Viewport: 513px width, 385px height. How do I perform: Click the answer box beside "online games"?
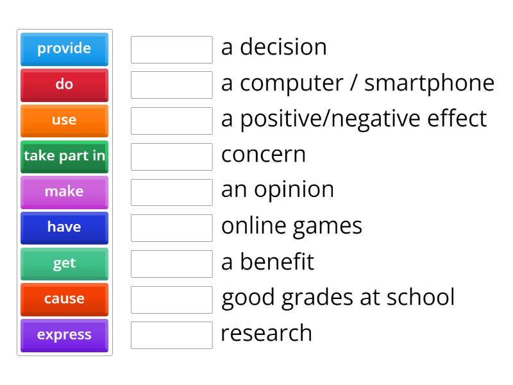coord(171,227)
